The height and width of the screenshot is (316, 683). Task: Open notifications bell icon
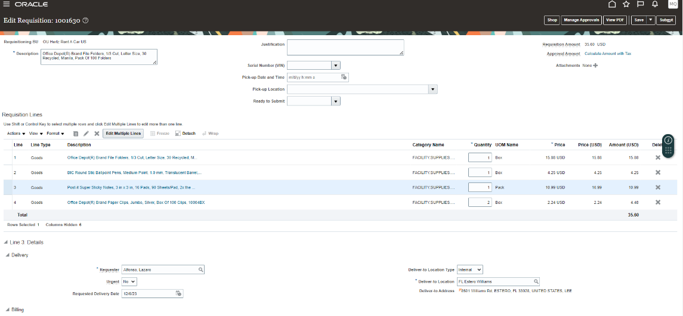pyautogui.click(x=655, y=4)
